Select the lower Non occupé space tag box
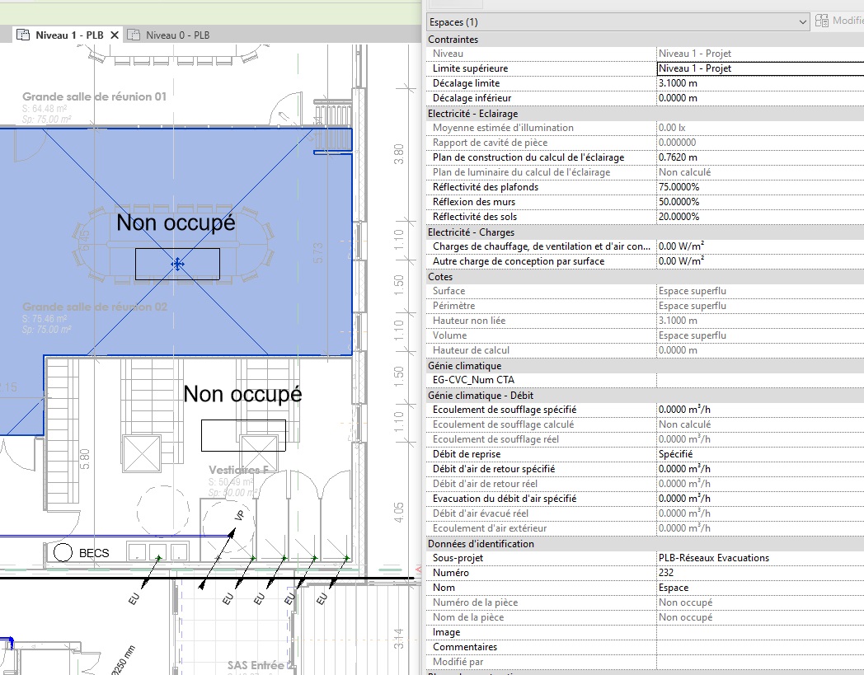This screenshot has height=675, width=864. (x=243, y=435)
